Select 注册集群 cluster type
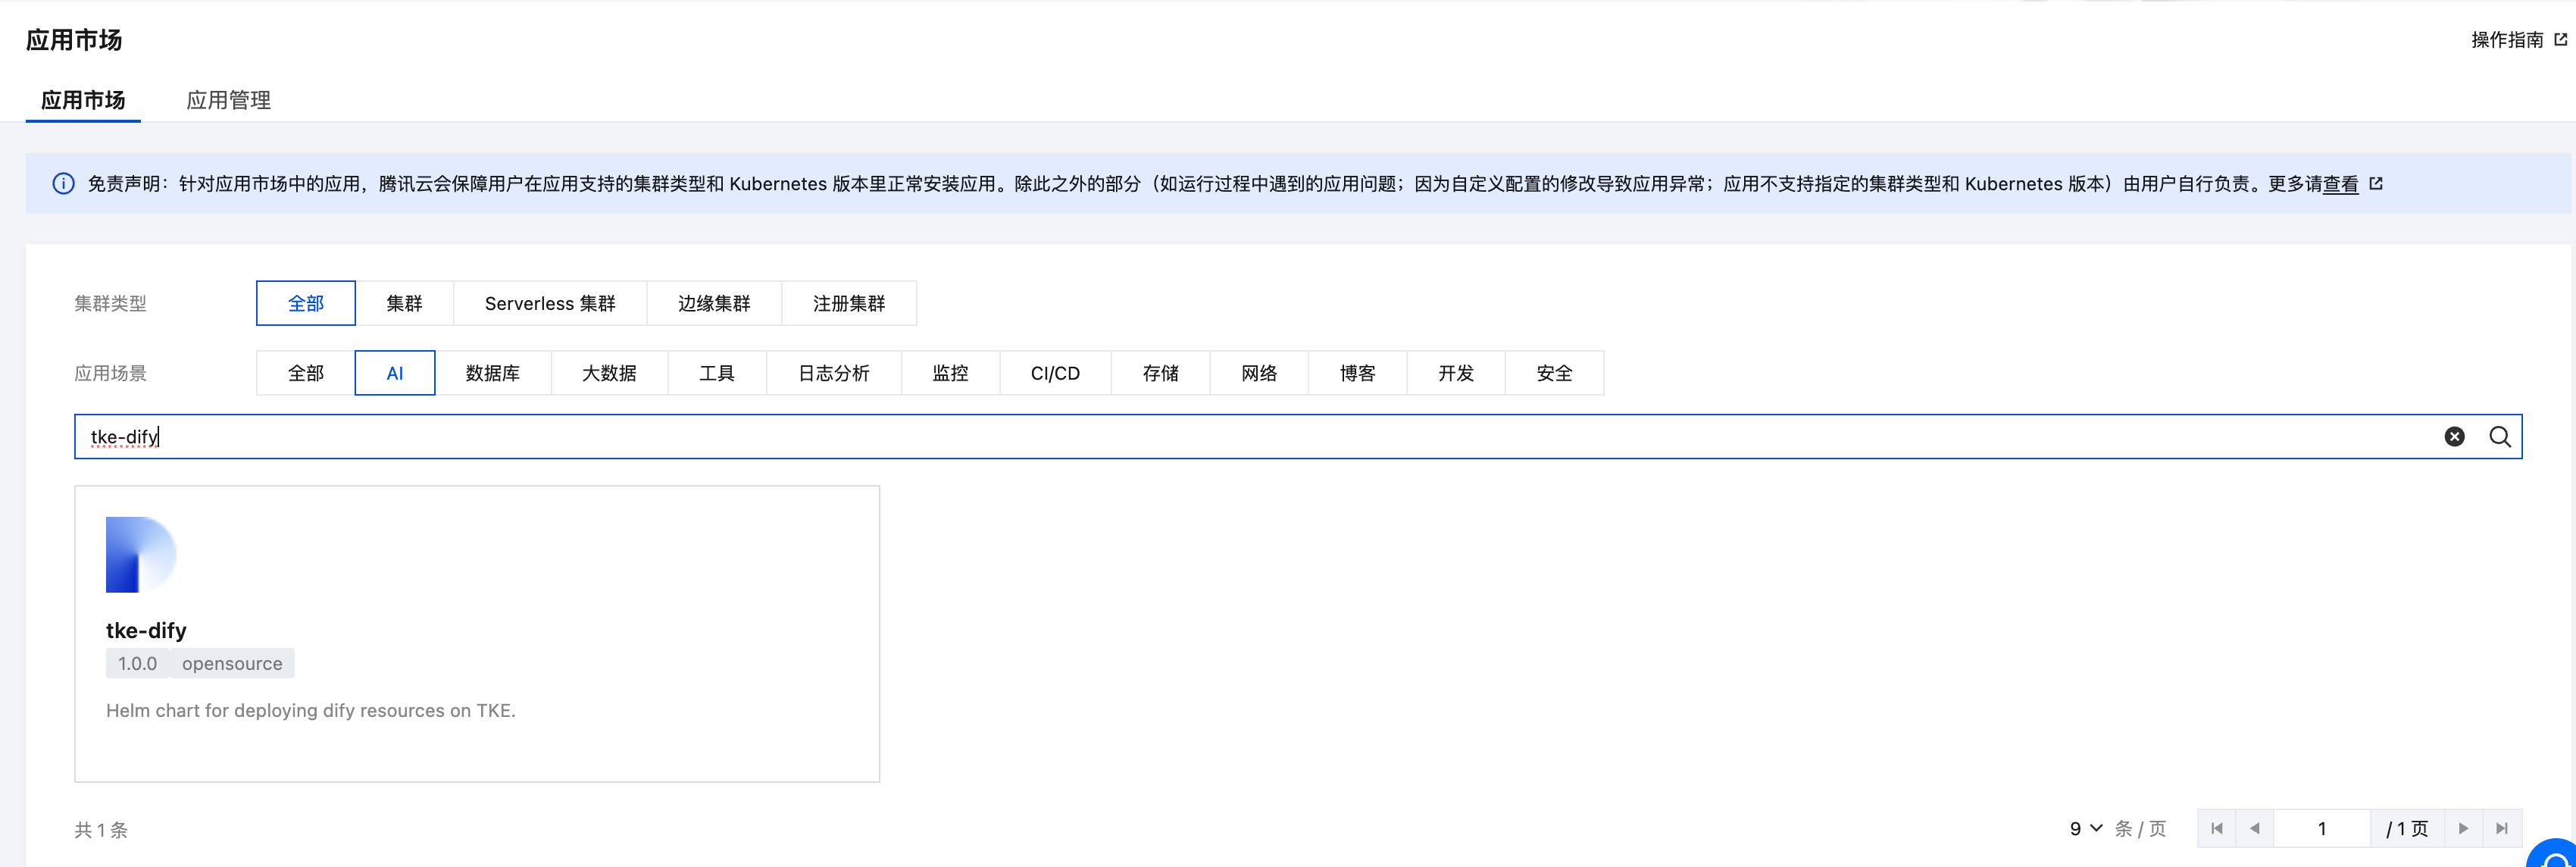 849,303
